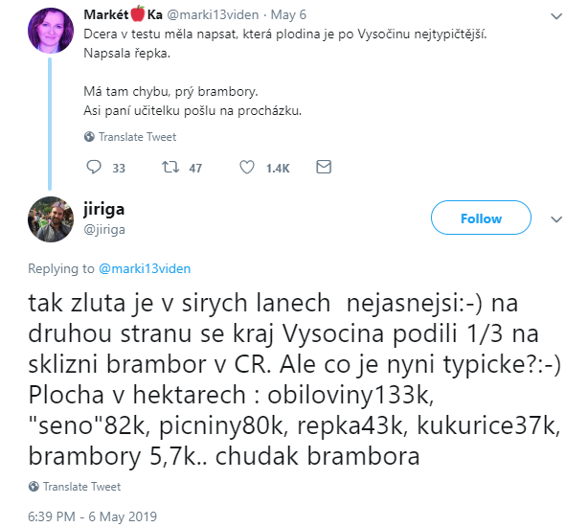588x527 pixels.
Task: Click the @jiriga handle
Action: pyautogui.click(x=104, y=229)
